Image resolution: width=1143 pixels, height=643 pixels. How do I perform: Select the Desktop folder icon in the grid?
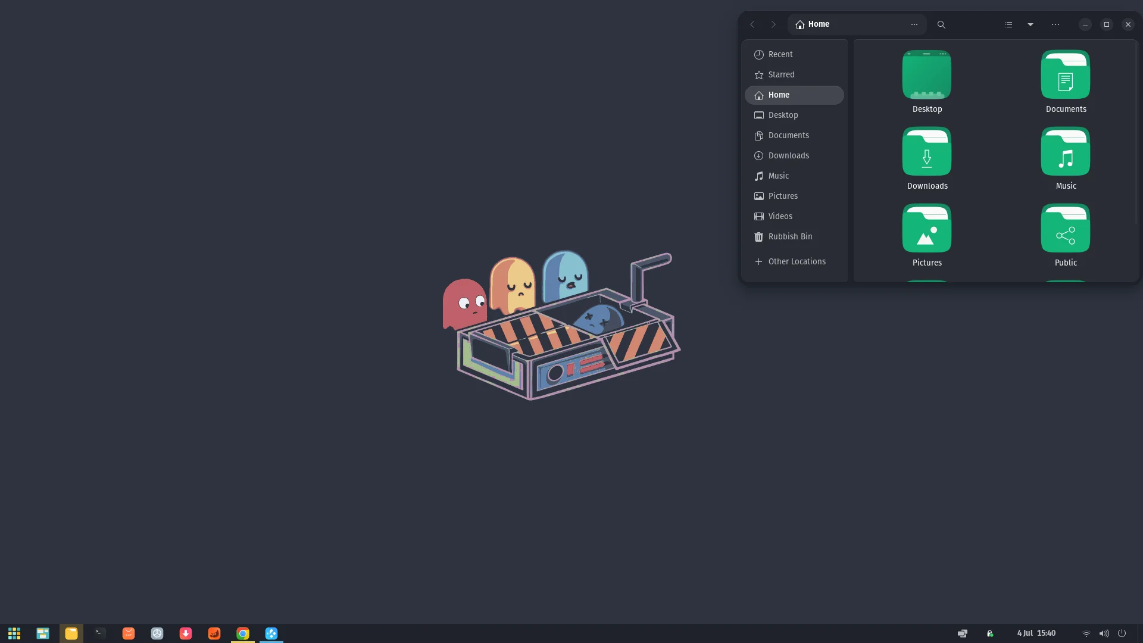click(x=927, y=74)
